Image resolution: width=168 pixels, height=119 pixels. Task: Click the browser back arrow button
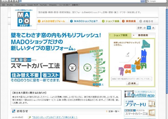(3, 1)
